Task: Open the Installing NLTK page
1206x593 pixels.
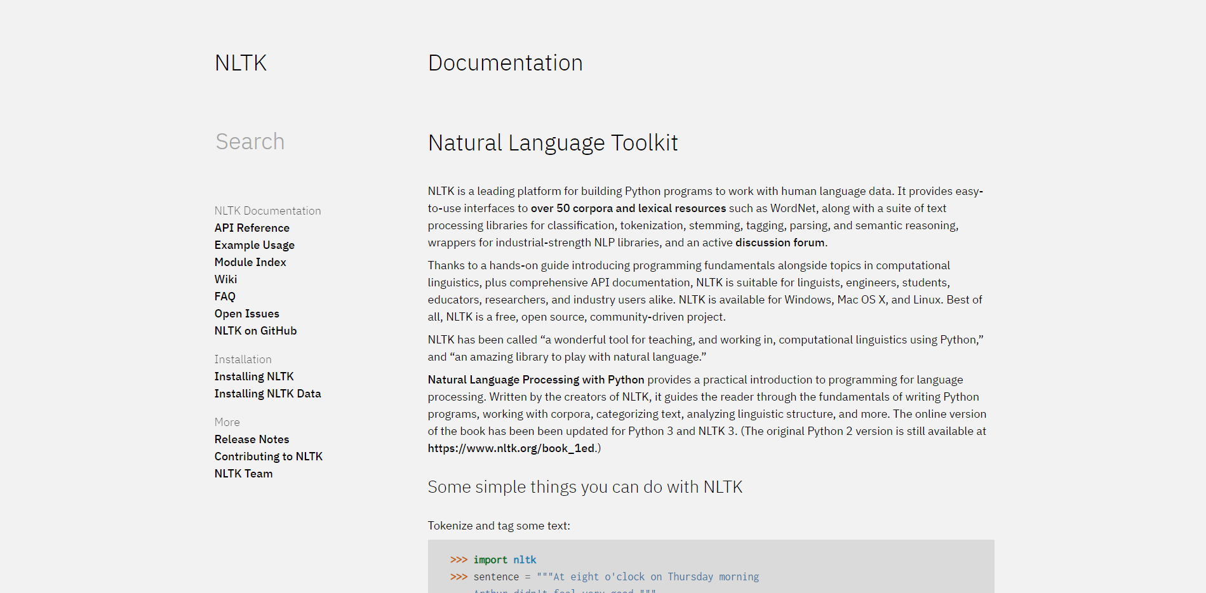Action: (x=254, y=376)
